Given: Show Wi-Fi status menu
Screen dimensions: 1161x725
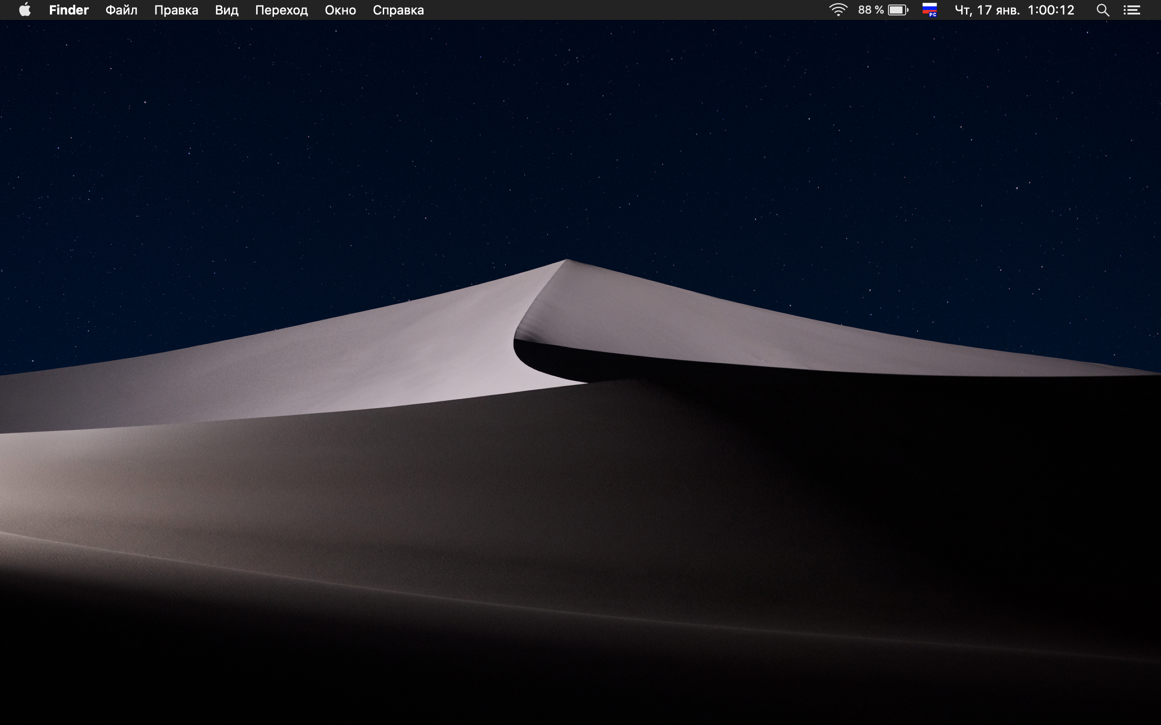Looking at the screenshot, I should coord(838,10).
